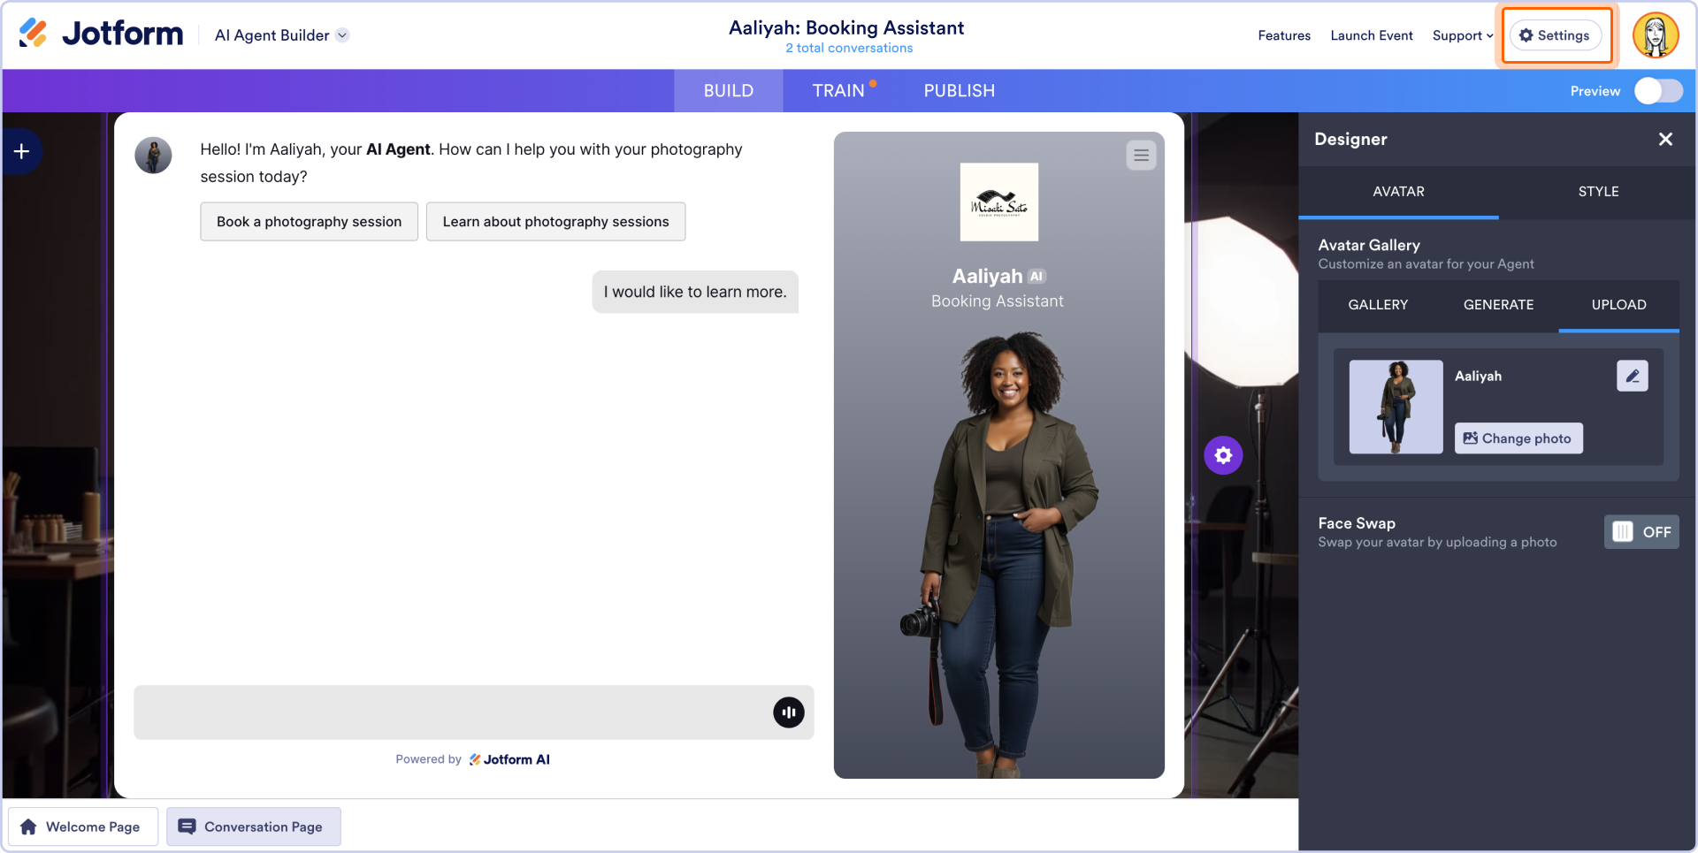This screenshot has height=853, width=1698.
Task: Go to the Conversation Page
Action: (254, 827)
